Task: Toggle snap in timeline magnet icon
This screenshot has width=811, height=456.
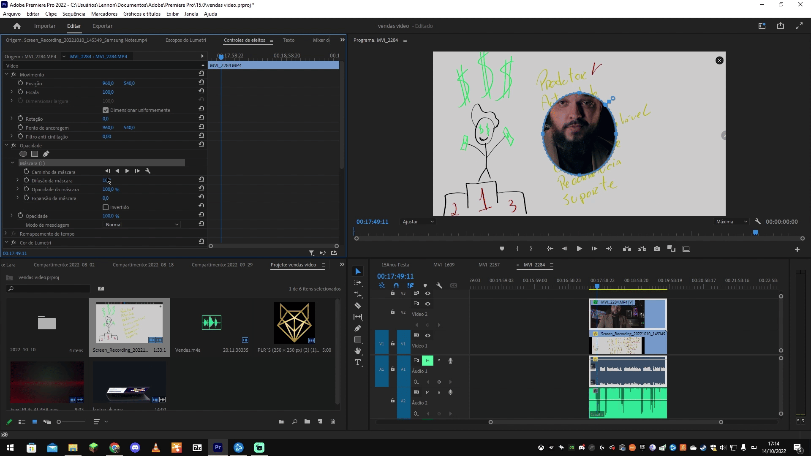Action: coord(396,285)
